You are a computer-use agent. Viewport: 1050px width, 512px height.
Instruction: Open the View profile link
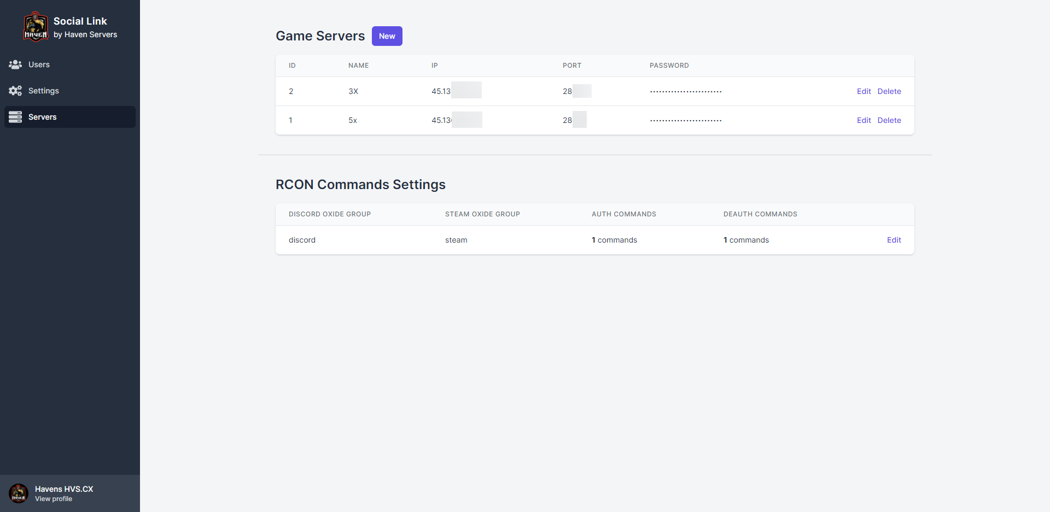point(54,499)
